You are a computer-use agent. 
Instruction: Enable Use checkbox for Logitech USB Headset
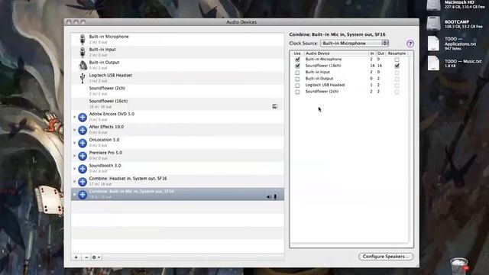tap(297, 86)
